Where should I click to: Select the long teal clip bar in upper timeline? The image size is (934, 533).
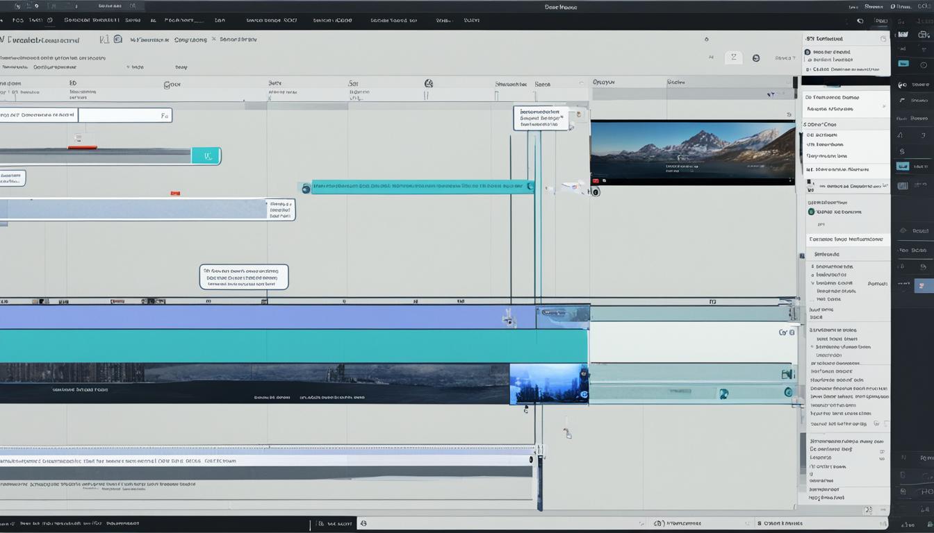point(423,187)
